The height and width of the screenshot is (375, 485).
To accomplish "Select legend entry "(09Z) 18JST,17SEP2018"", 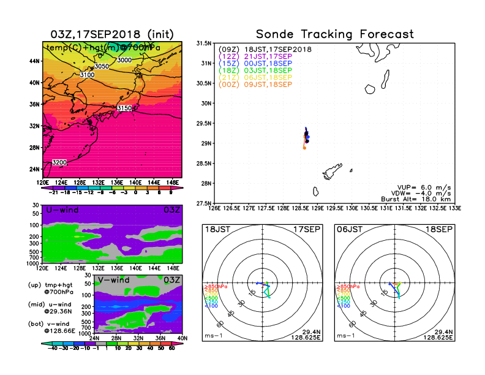I will click(x=265, y=50).
